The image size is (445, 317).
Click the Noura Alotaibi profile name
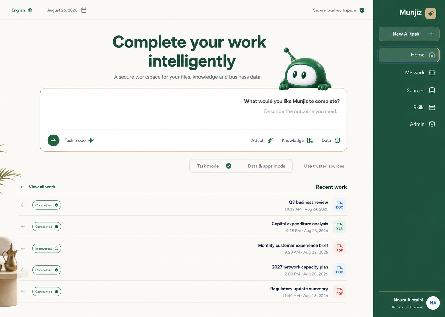coord(408,300)
